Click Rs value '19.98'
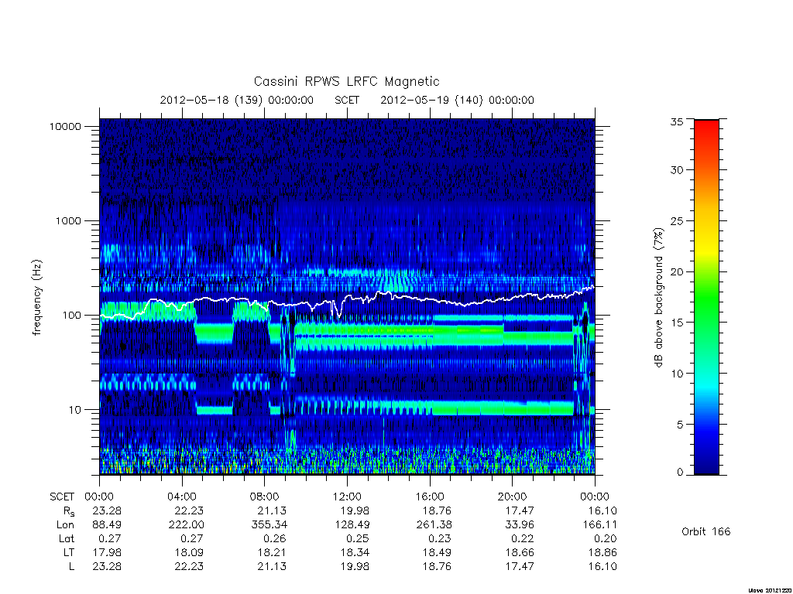Screen dimensions: 793x594 355,510
